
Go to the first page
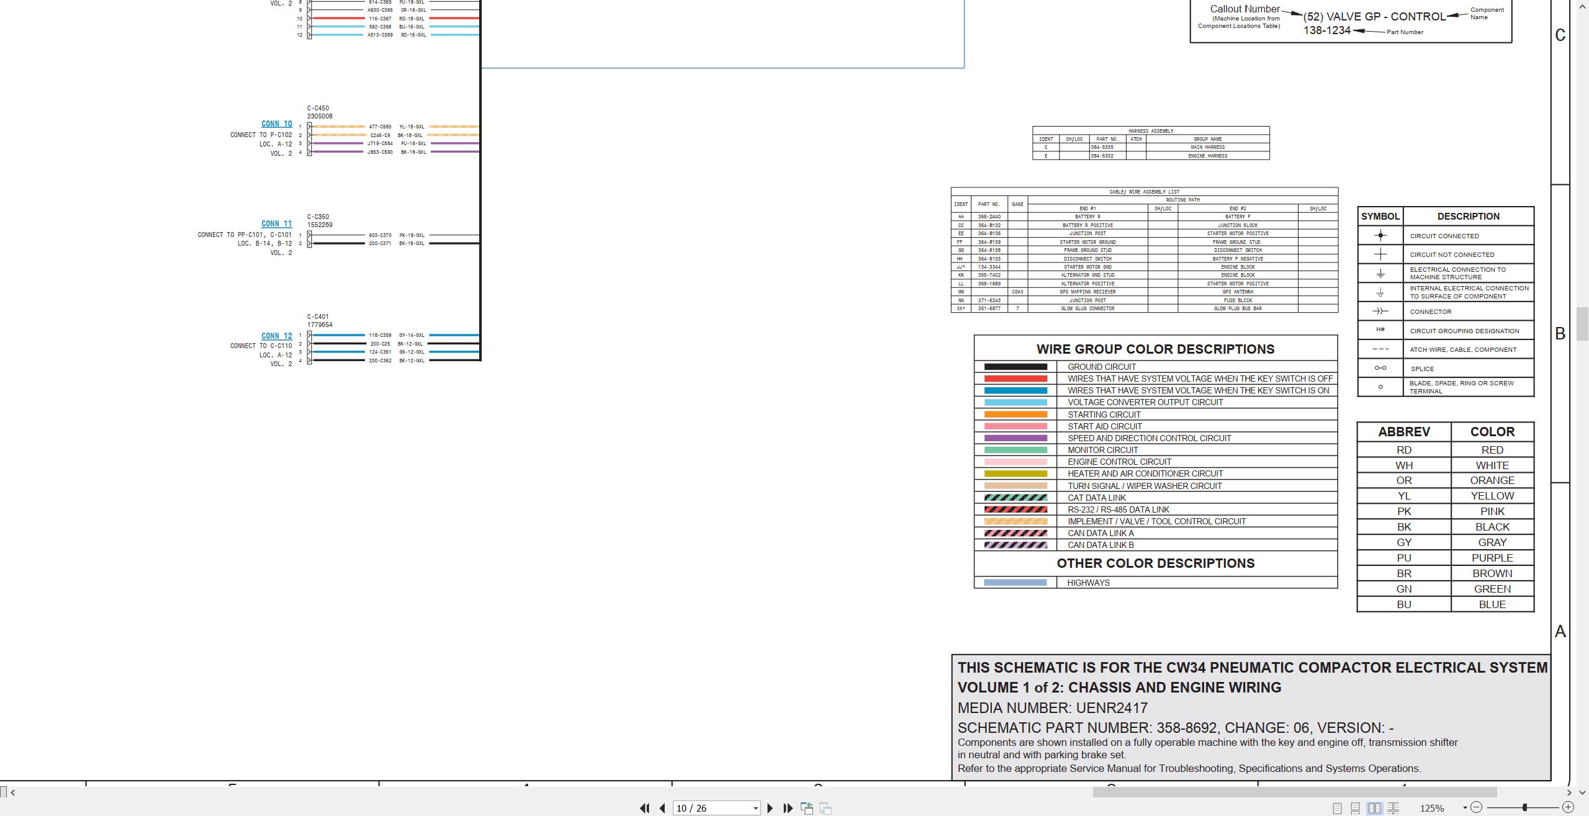tap(645, 808)
